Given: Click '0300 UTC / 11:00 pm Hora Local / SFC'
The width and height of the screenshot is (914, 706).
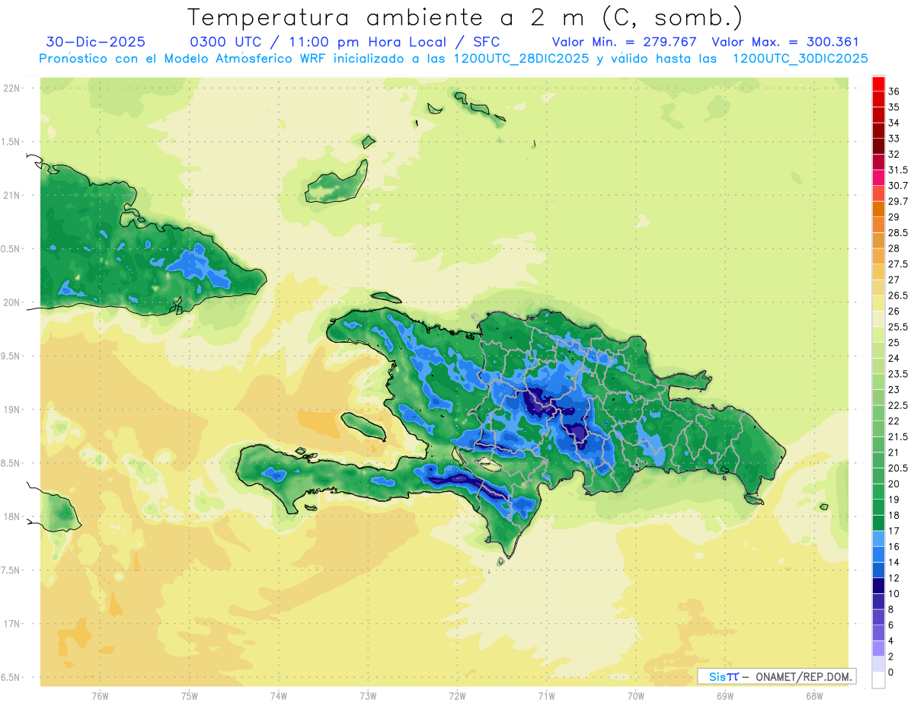Looking at the screenshot, I should tap(344, 42).
